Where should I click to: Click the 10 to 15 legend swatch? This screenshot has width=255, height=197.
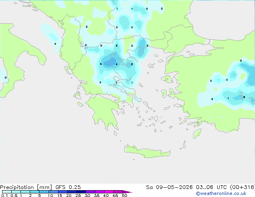click(53, 192)
